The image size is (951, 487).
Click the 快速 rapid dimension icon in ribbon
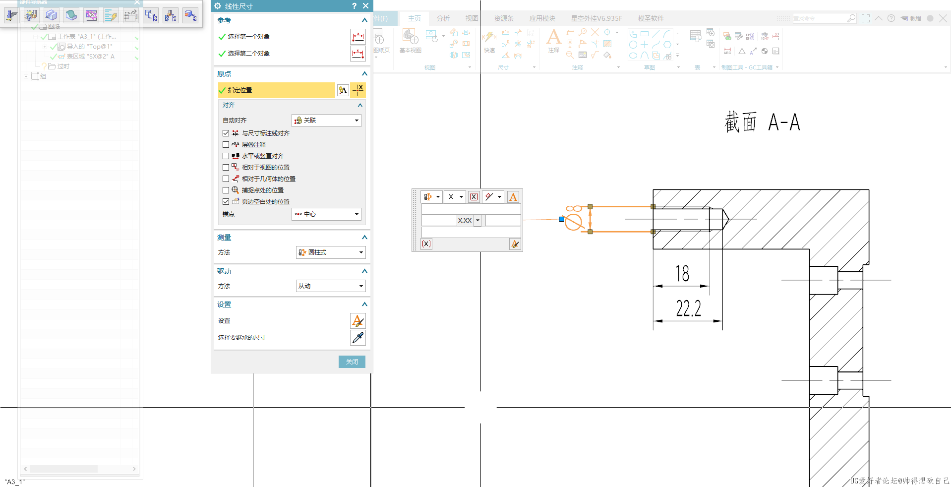(489, 41)
